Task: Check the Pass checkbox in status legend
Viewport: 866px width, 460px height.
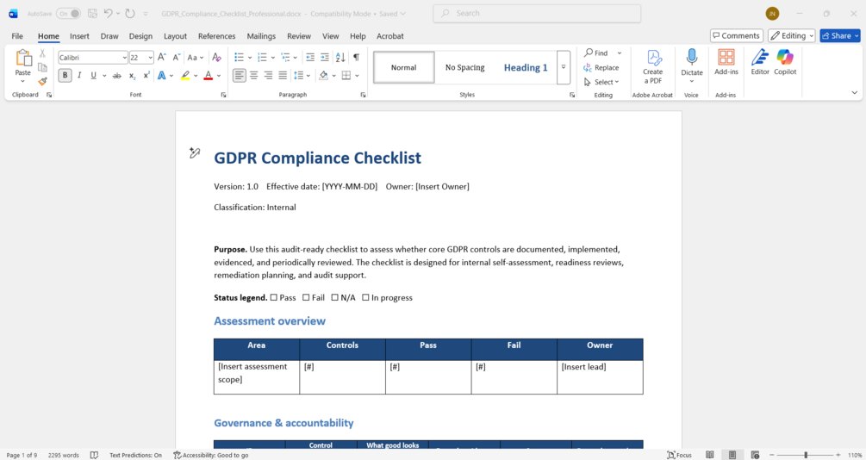Action: (273, 297)
